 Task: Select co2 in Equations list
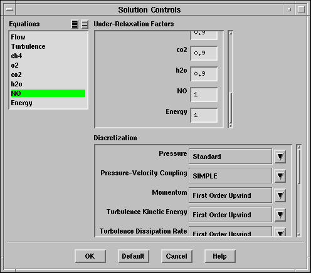pyautogui.click(x=48, y=75)
